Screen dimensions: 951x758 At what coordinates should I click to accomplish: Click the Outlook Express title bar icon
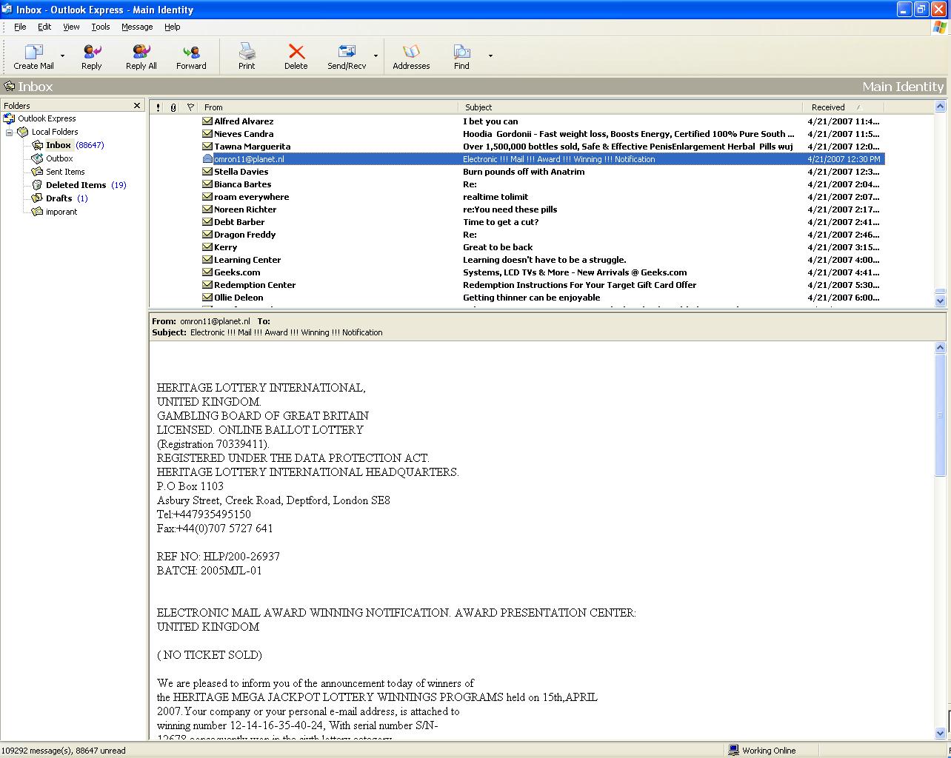[x=7, y=10]
